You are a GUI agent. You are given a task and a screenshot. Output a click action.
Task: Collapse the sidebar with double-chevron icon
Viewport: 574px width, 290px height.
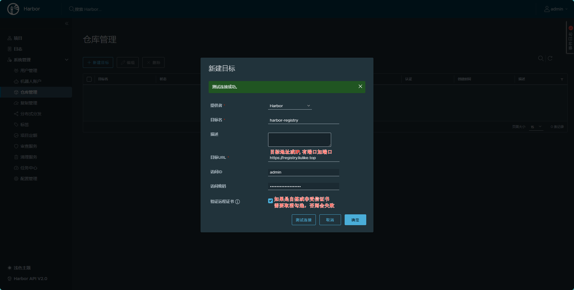click(67, 23)
